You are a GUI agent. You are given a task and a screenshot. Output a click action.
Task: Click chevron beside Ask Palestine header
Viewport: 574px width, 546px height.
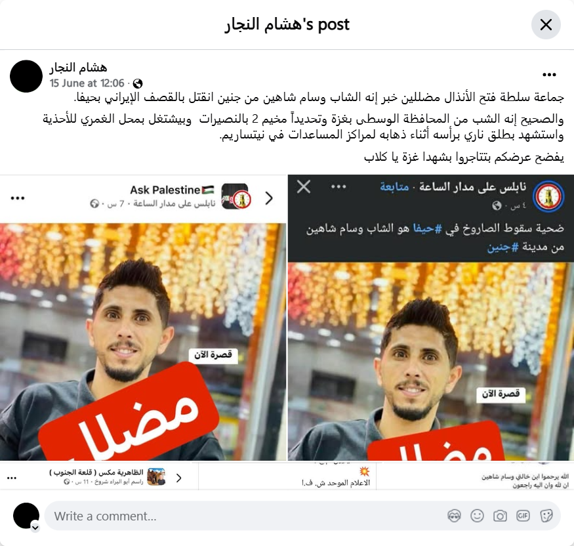click(x=269, y=198)
